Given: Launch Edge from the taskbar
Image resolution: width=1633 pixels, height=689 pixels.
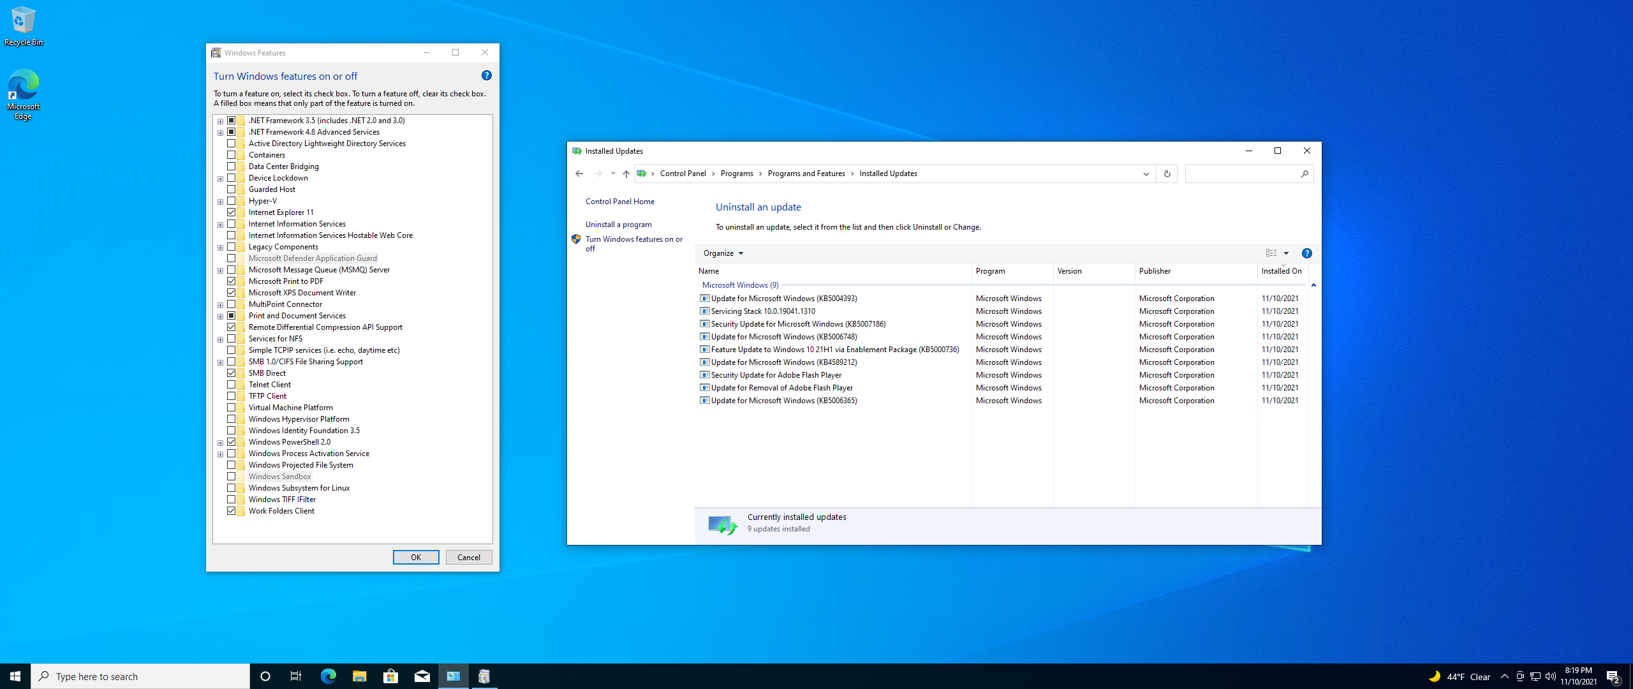Looking at the screenshot, I should pos(328,676).
